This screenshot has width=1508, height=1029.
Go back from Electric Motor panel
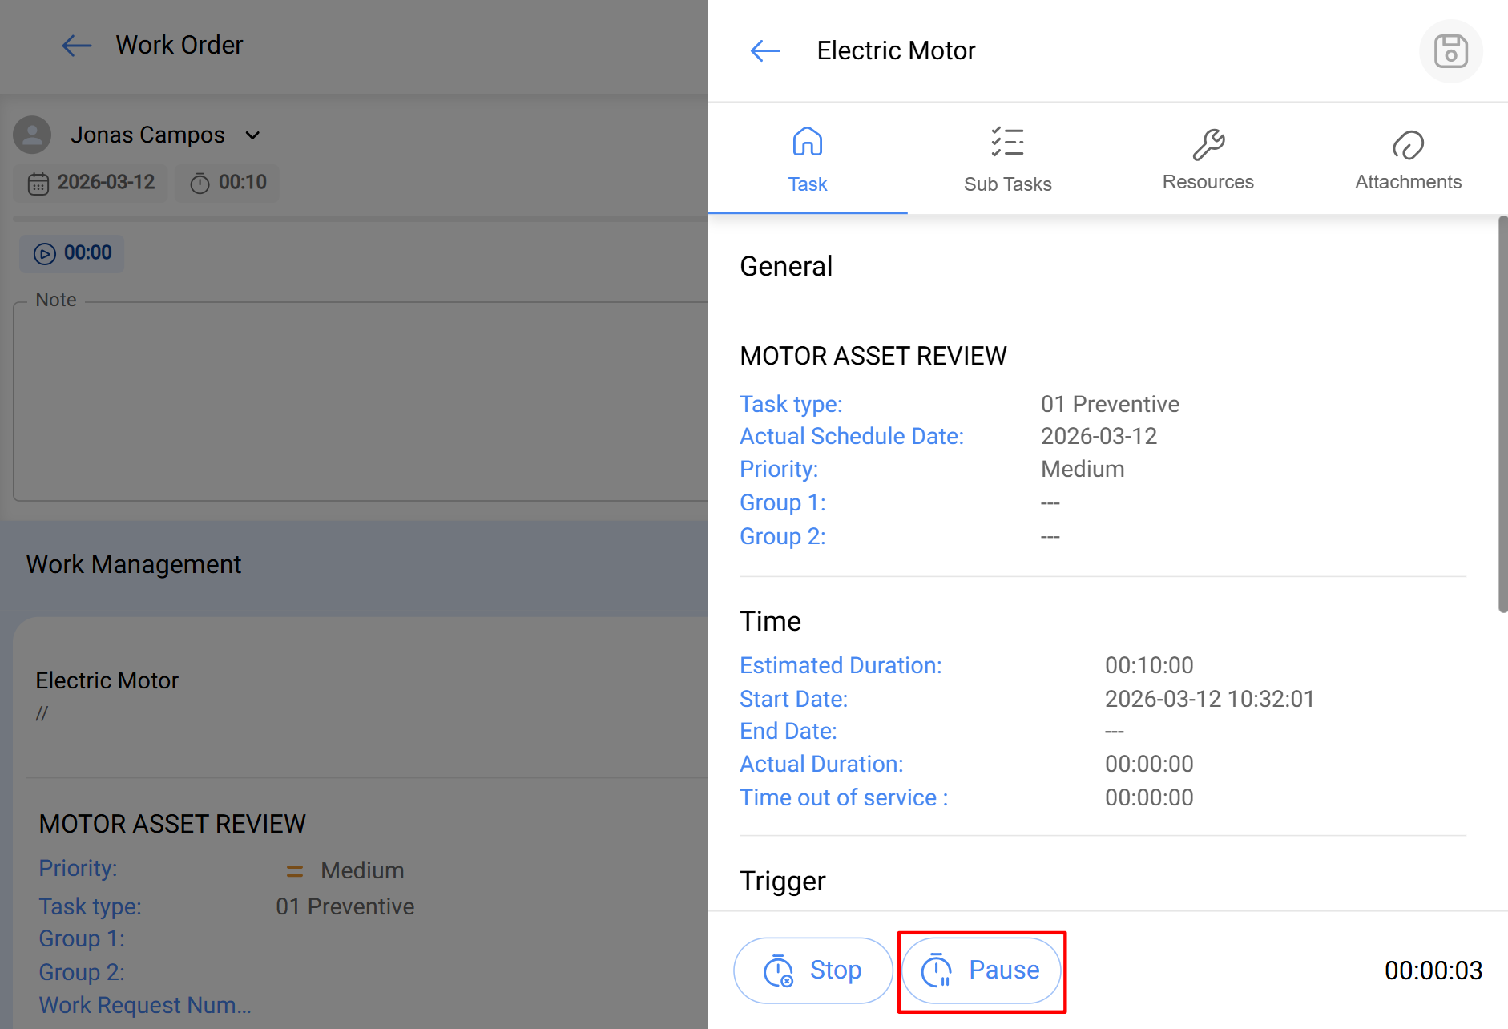tap(765, 51)
